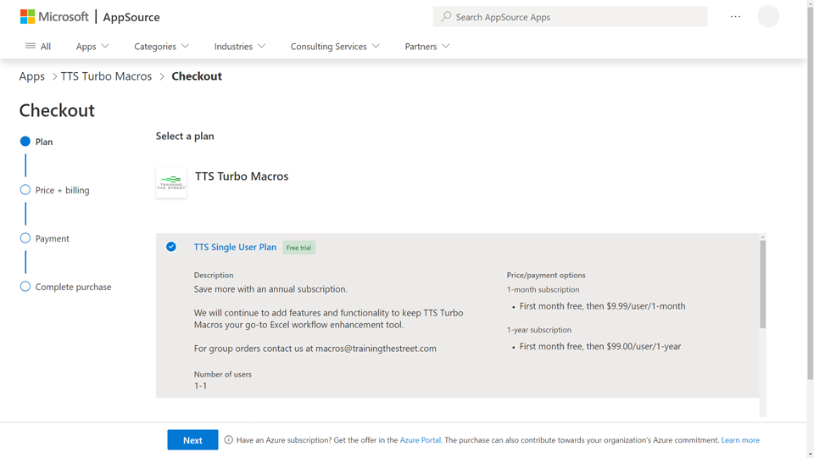This screenshot has width=814, height=458.
Task: Open the Consulting Services menu
Action: coord(335,47)
